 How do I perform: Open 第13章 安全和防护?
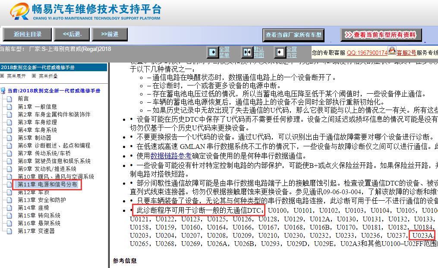coord(41,200)
